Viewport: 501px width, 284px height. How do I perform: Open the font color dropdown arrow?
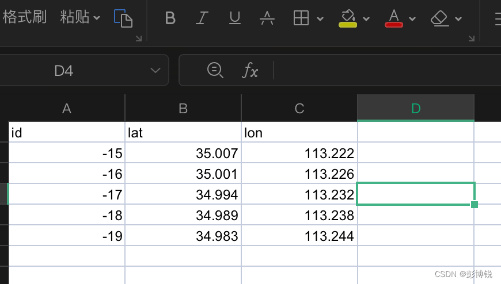click(x=412, y=19)
